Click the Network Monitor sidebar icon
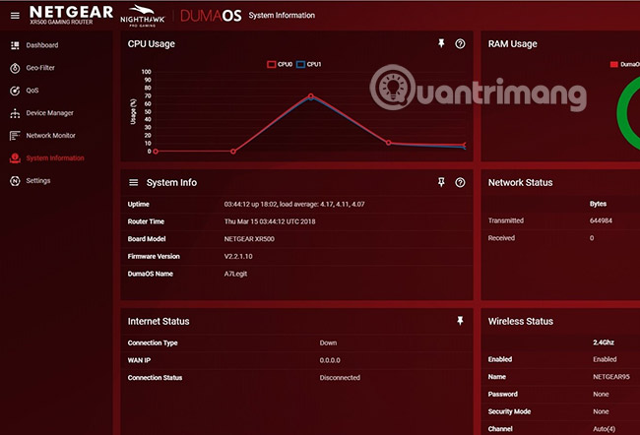Viewport: 640px width, 435px height. click(x=15, y=136)
